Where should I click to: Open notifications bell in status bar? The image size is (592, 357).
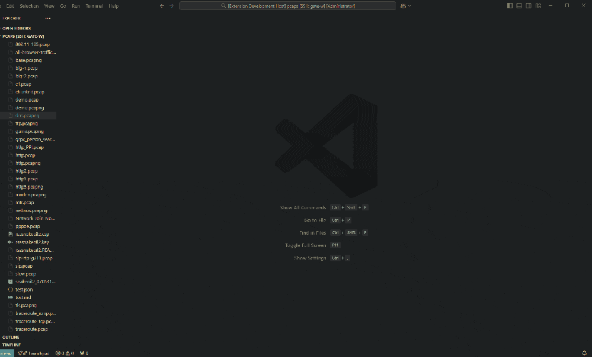(584, 353)
